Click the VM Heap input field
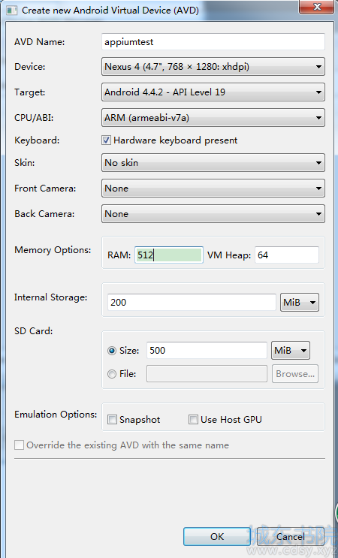This screenshot has height=558, width=338. point(287,255)
